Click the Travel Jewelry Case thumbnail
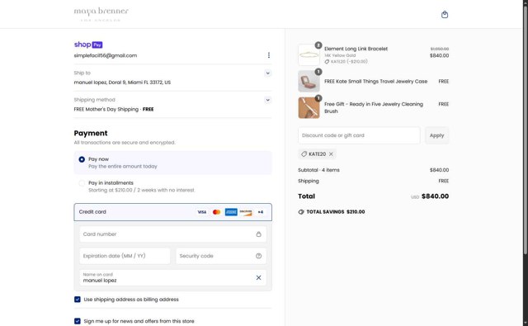Image resolution: width=528 pixels, height=326 pixels. (309, 81)
